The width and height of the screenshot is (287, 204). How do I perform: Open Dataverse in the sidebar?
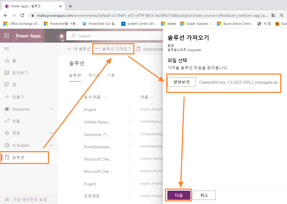[21, 109]
